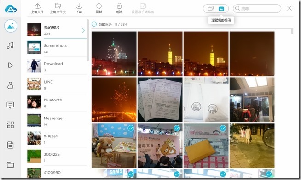Close the window with X button

pyautogui.click(x=289, y=8)
